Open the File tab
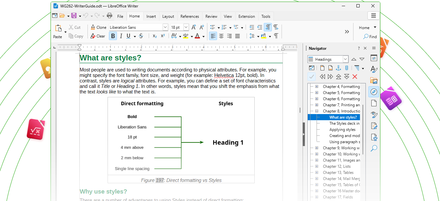Image resolution: width=440 pixels, height=201 pixels. pyautogui.click(x=120, y=16)
